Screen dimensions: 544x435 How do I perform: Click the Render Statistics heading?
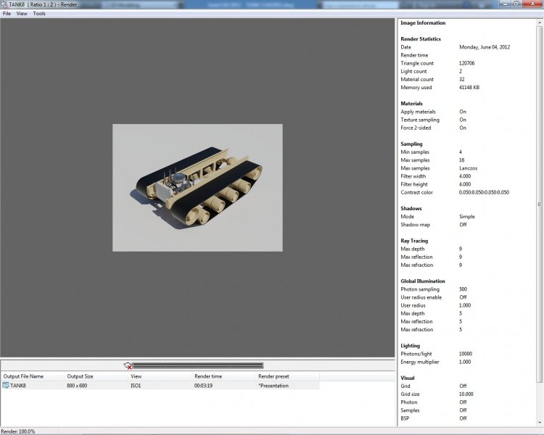(x=421, y=39)
